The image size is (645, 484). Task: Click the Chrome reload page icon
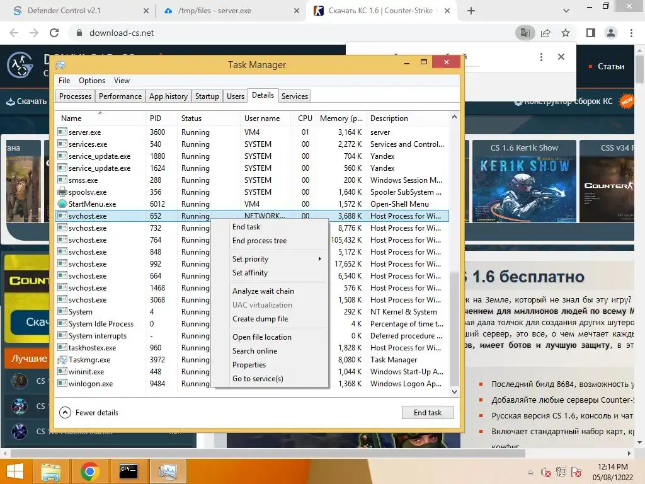click(x=54, y=33)
